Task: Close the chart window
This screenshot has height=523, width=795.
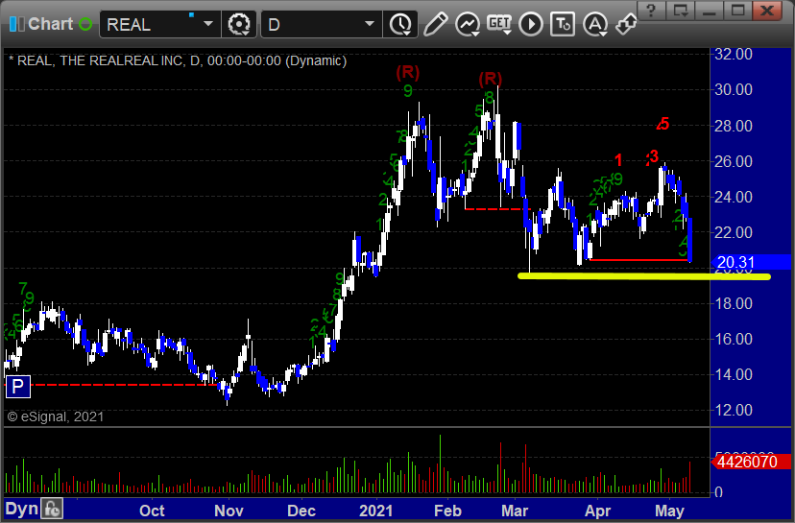Action: click(766, 11)
